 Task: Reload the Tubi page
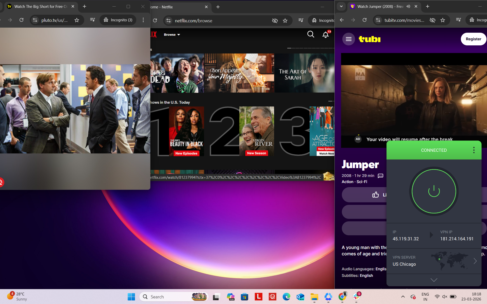click(364, 20)
